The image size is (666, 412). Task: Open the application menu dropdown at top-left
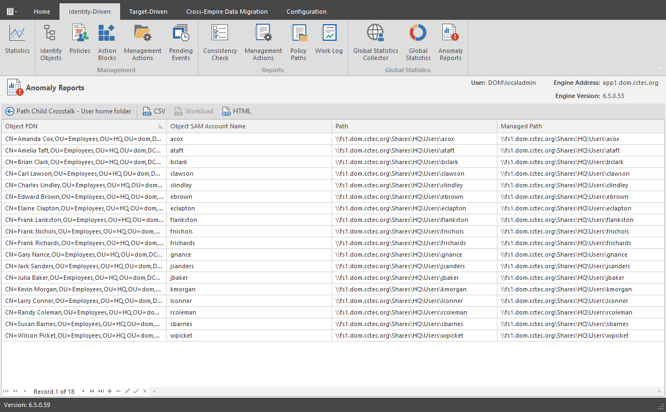pyautogui.click(x=11, y=11)
